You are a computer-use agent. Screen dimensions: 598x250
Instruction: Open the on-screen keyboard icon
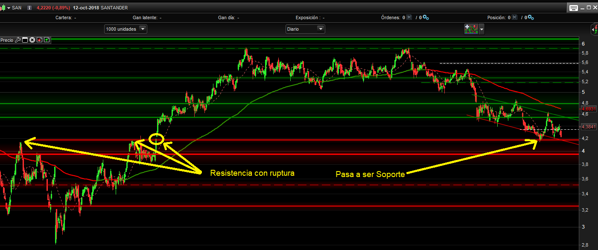click(573, 8)
